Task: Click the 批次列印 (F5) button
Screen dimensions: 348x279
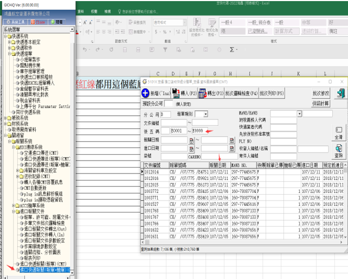Action: click(272, 93)
